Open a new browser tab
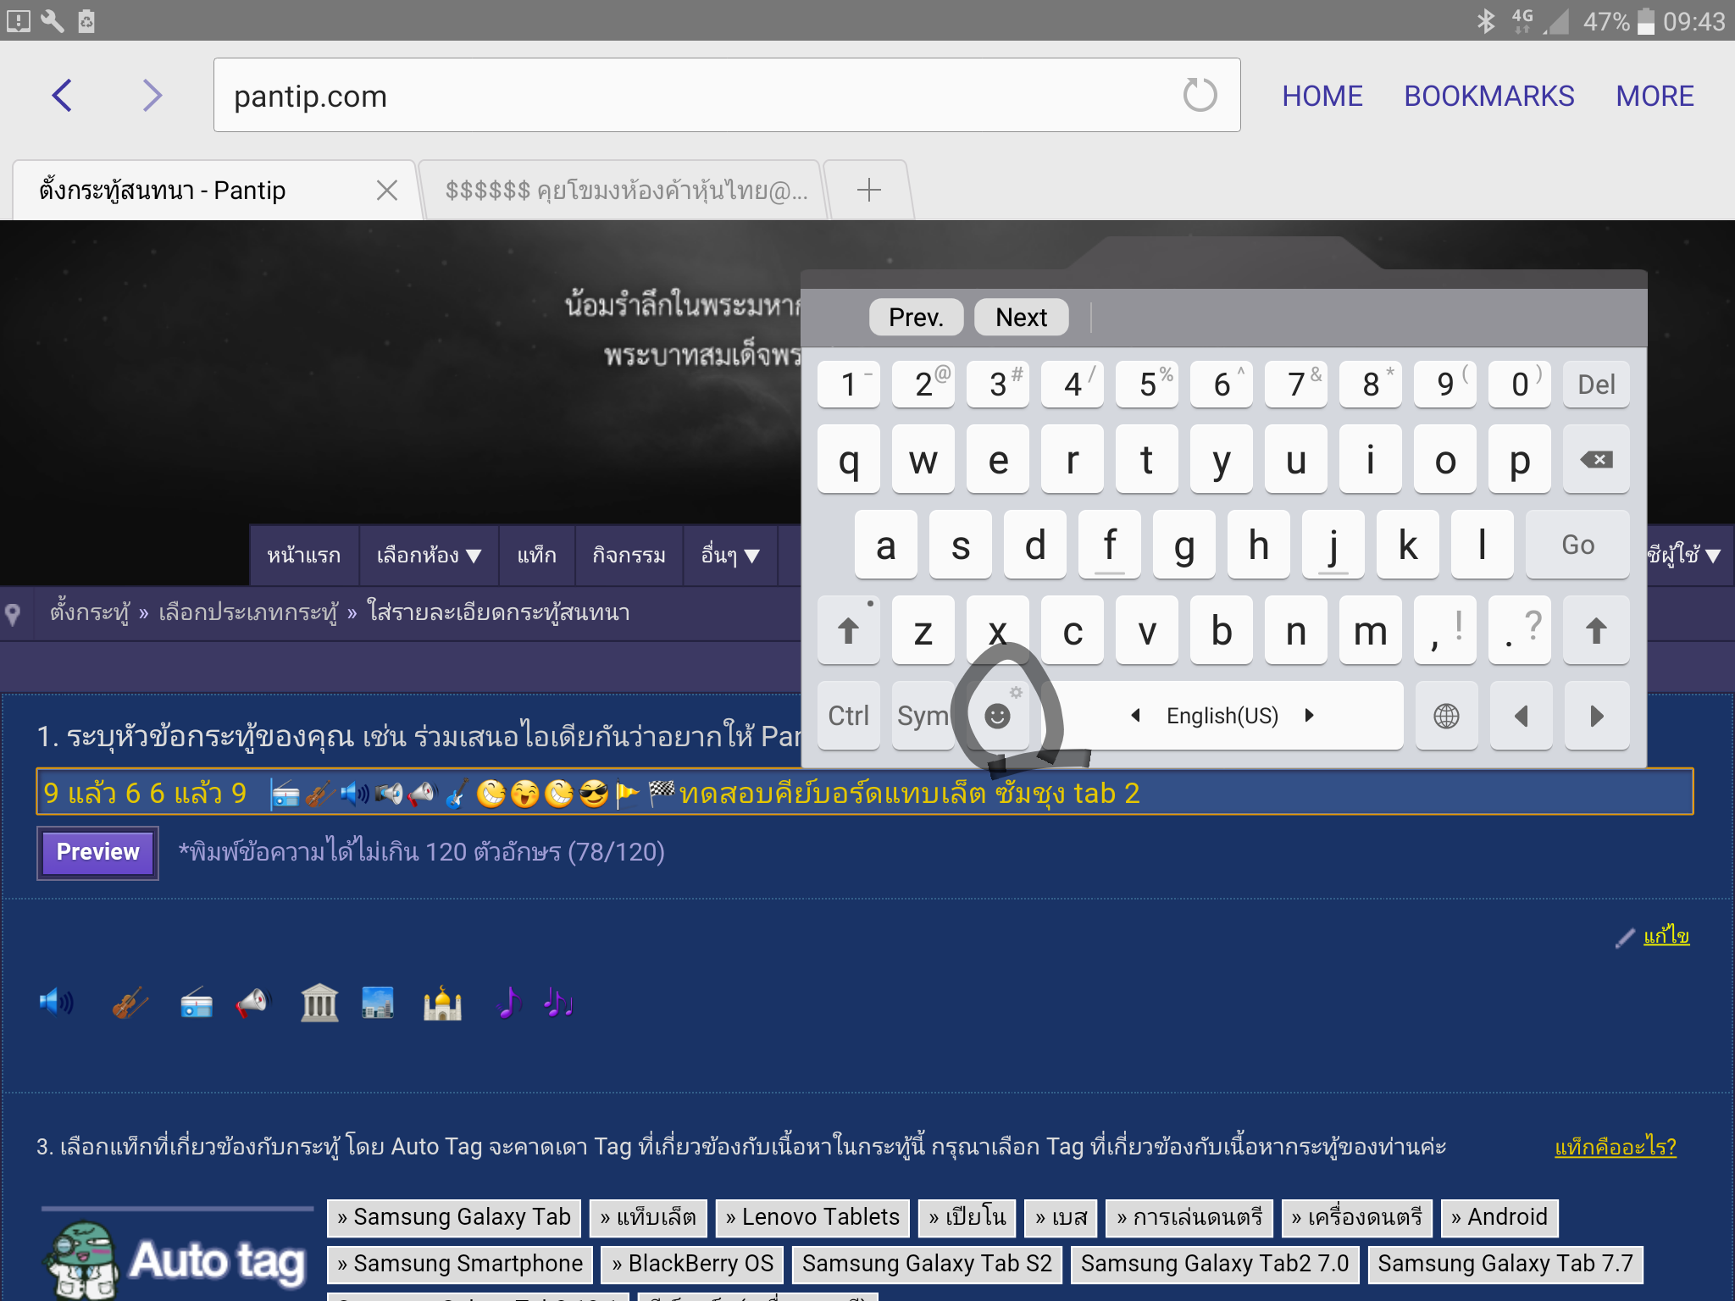The width and height of the screenshot is (1735, 1301). tap(868, 190)
